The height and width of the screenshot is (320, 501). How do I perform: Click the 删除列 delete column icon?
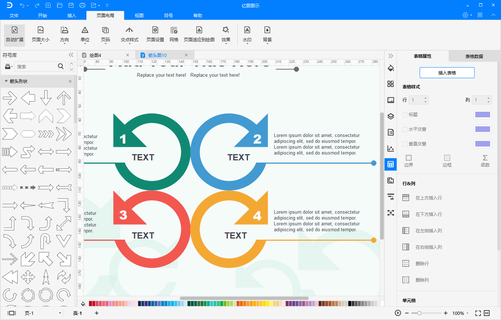point(405,279)
